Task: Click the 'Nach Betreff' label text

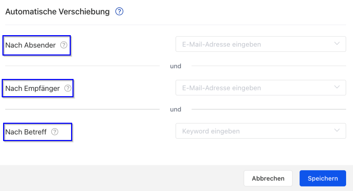Action: (x=26, y=132)
